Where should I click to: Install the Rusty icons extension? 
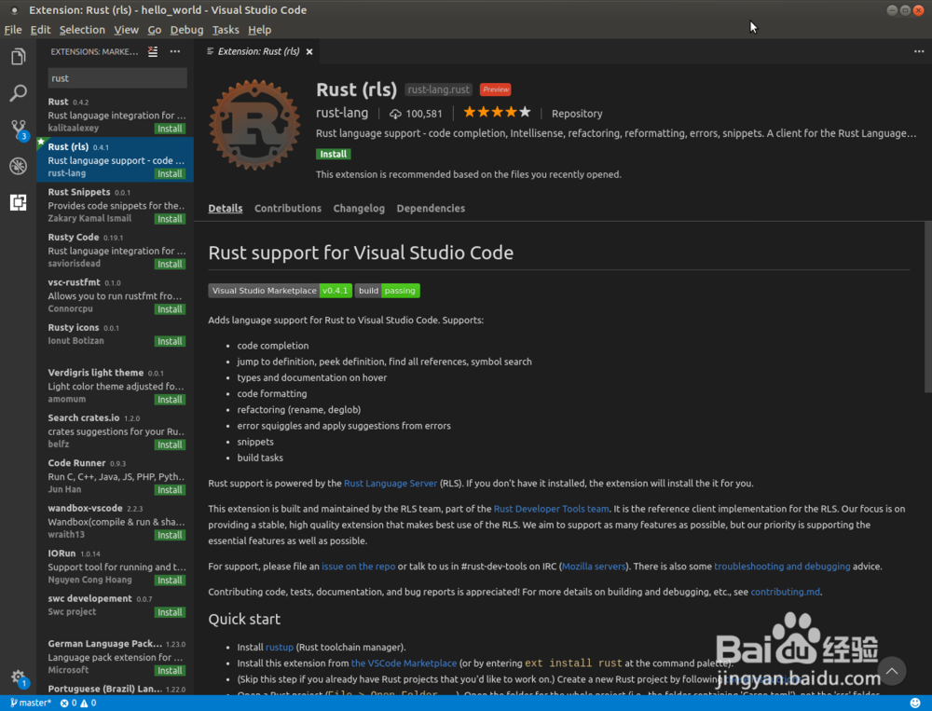coord(170,341)
